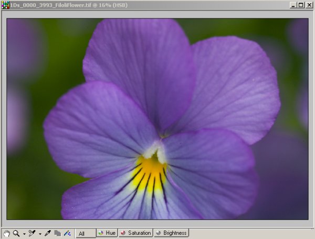Click the grayed overlapping pages icon
Screen dimensions: 315x239
(58, 233)
